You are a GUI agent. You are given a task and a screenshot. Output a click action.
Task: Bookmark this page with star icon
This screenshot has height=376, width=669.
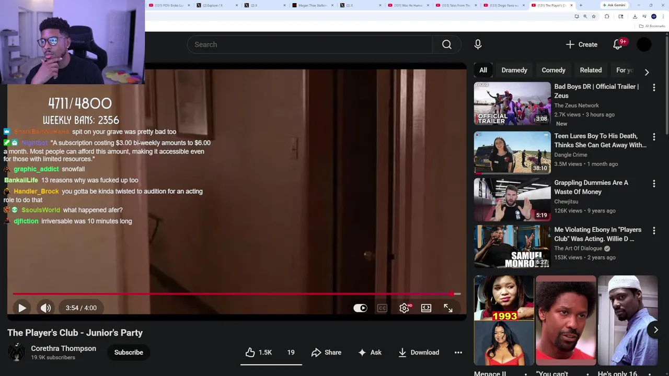coord(593,16)
